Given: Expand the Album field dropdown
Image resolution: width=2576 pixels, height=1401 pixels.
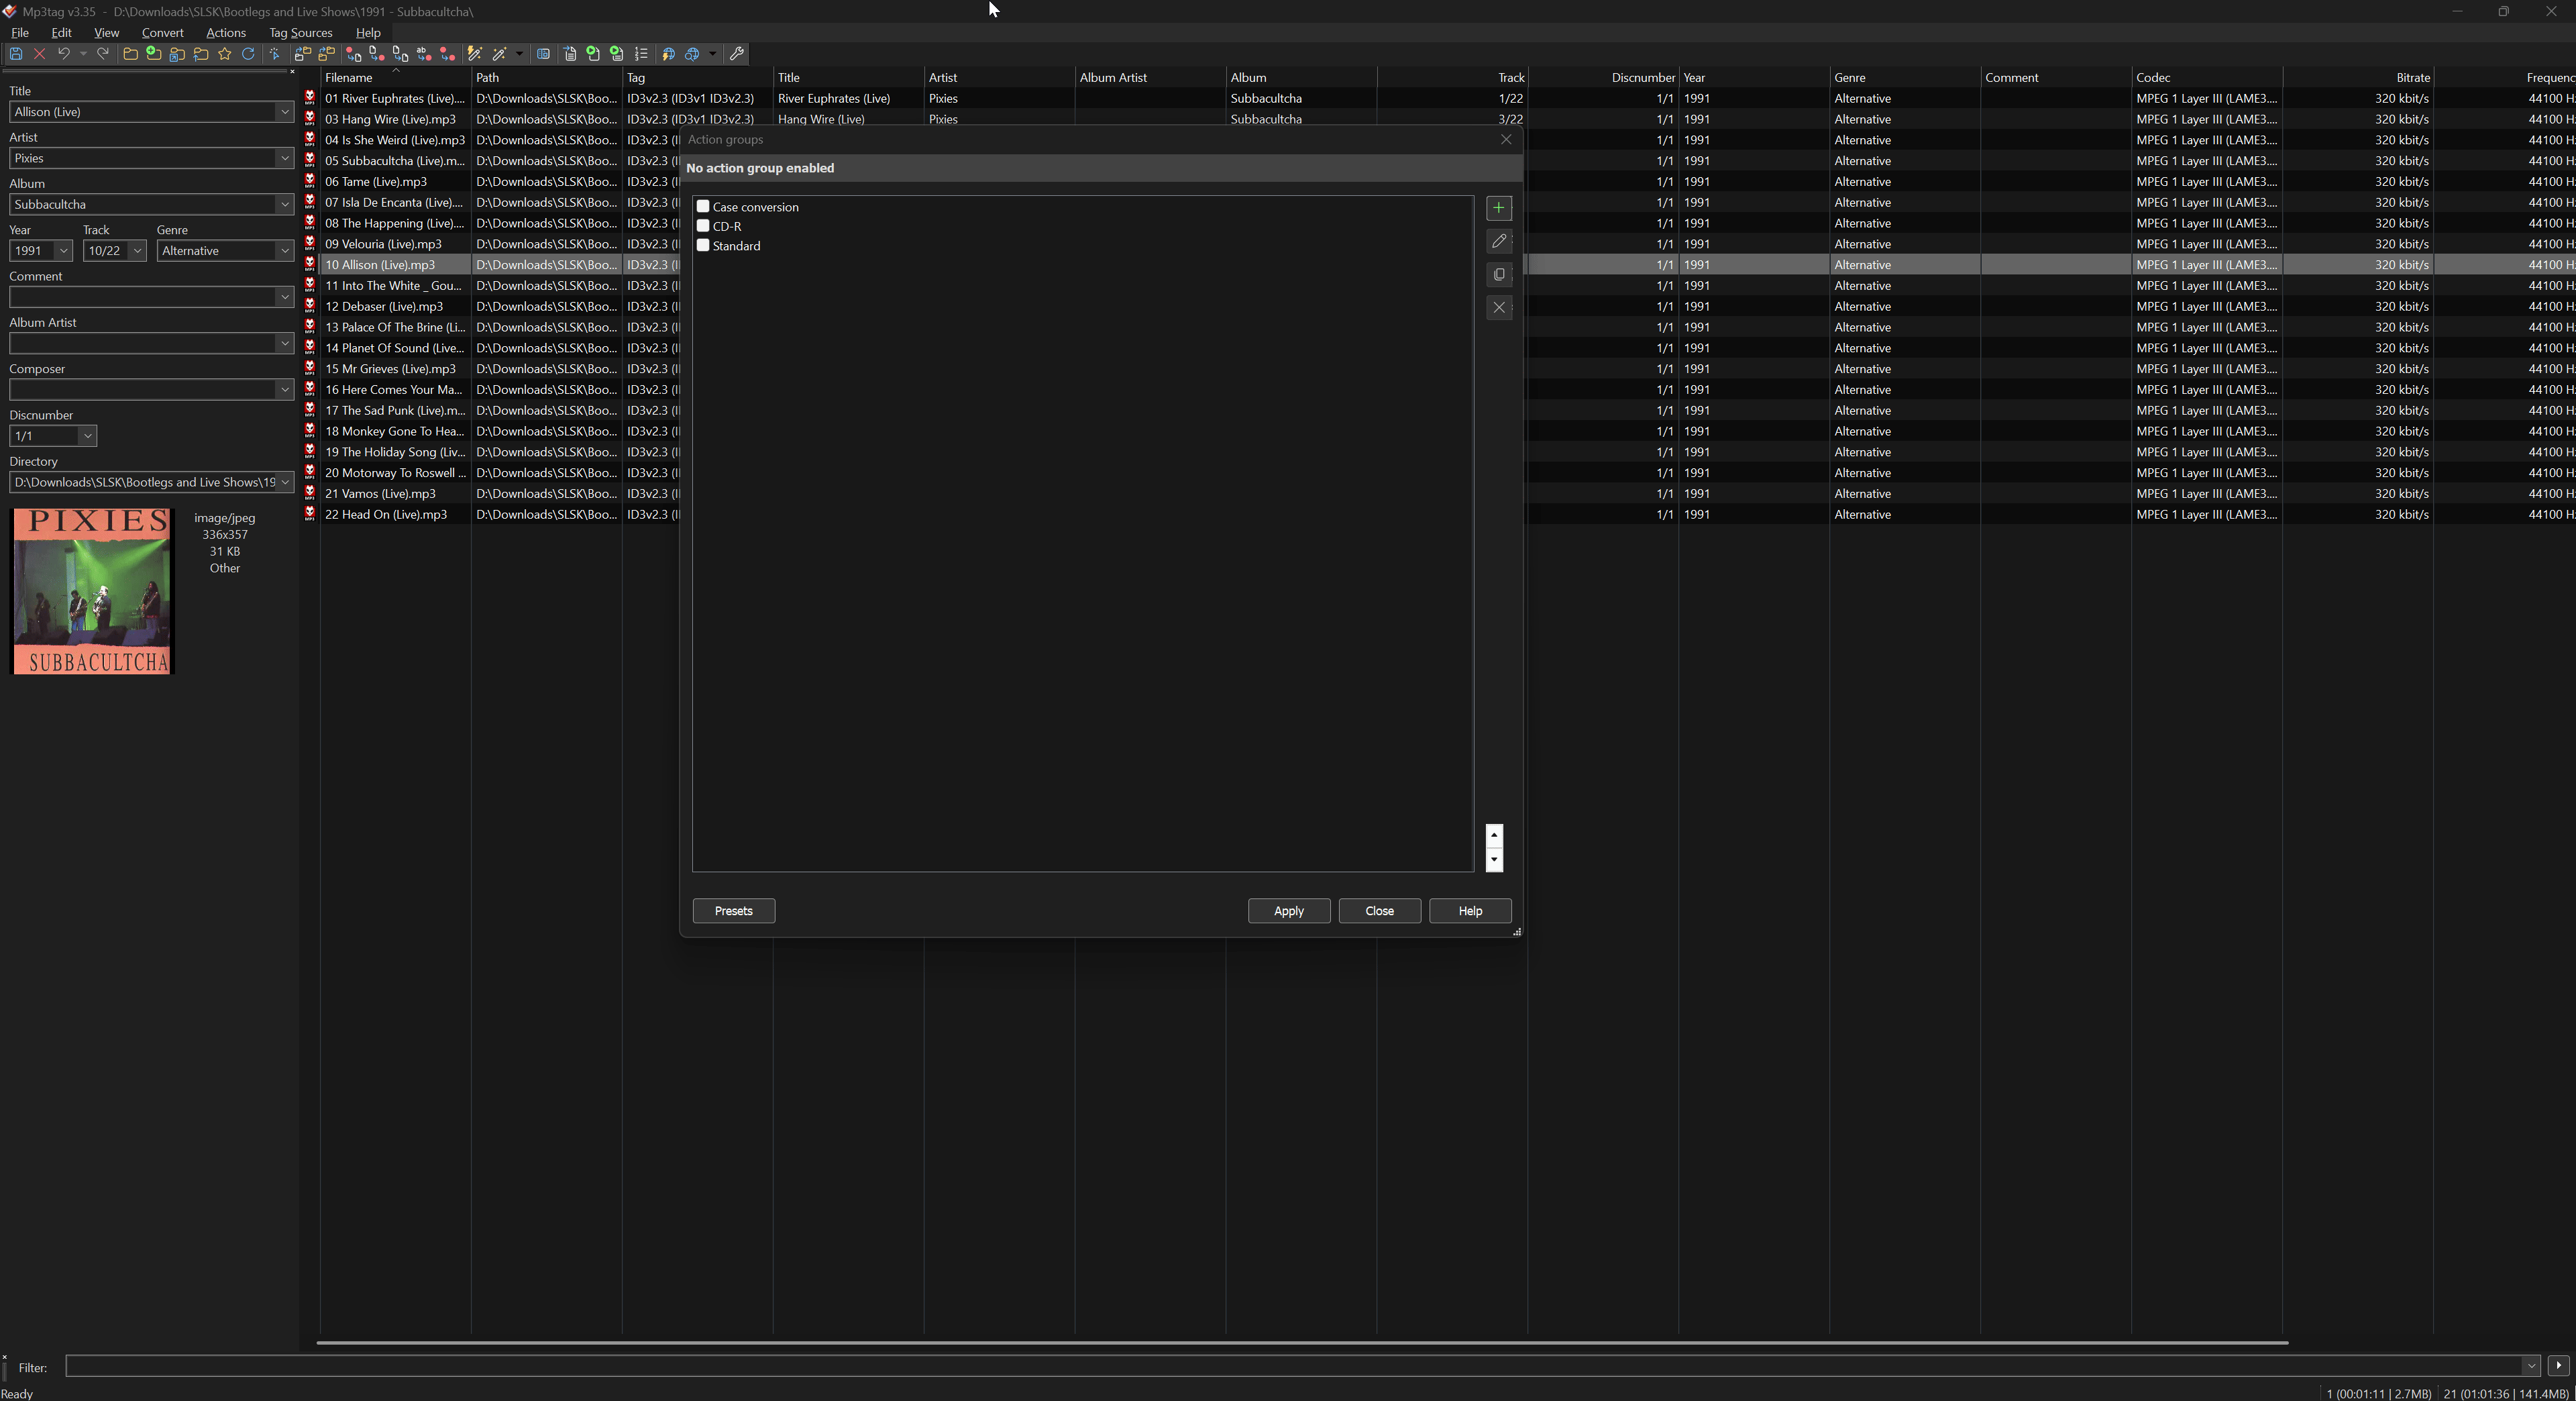Looking at the screenshot, I should pos(284,204).
